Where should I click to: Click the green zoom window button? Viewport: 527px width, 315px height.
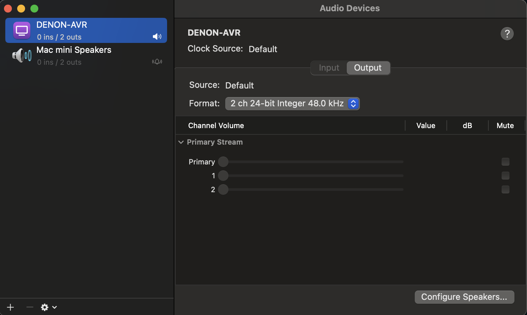[34, 8]
